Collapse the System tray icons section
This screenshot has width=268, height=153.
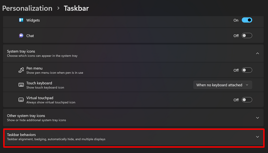257,53
